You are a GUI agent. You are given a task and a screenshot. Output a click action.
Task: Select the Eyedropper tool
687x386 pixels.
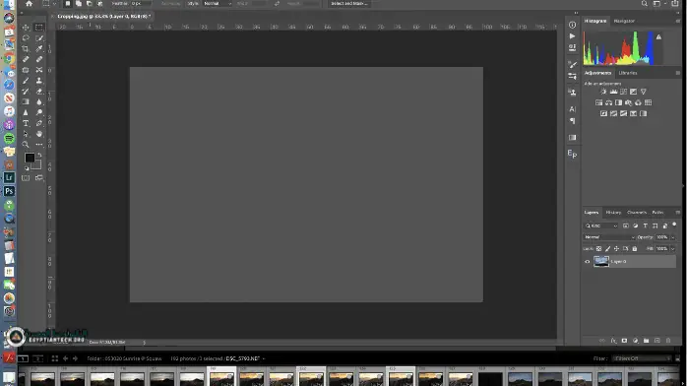39,48
